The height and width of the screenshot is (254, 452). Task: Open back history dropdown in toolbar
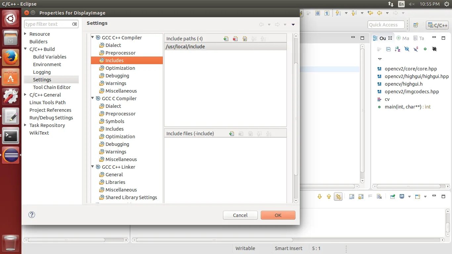click(x=388, y=13)
